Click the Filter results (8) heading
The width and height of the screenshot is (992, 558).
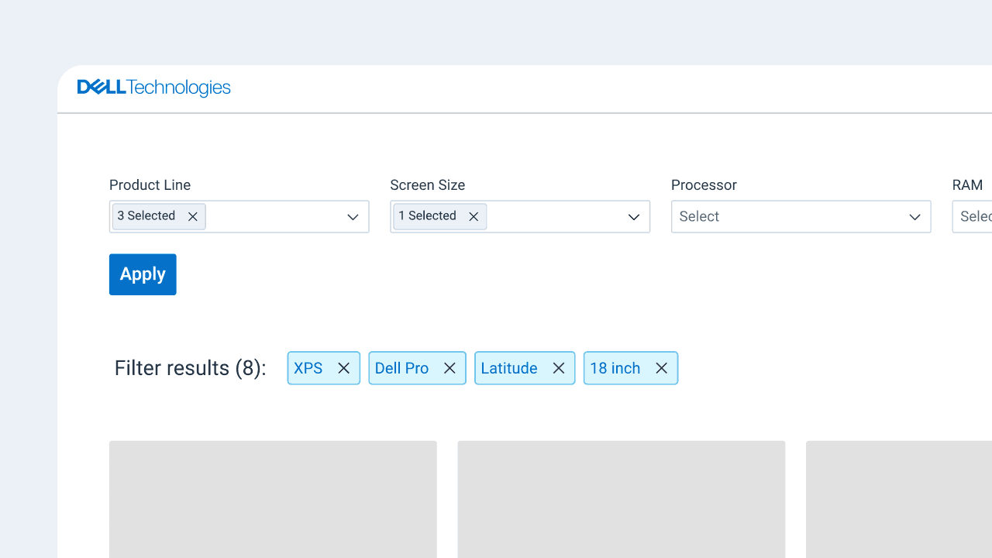[x=190, y=368]
